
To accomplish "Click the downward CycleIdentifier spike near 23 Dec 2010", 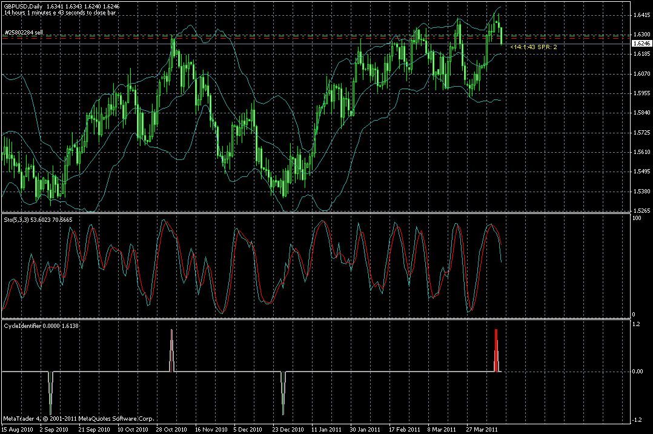I will pos(283,393).
